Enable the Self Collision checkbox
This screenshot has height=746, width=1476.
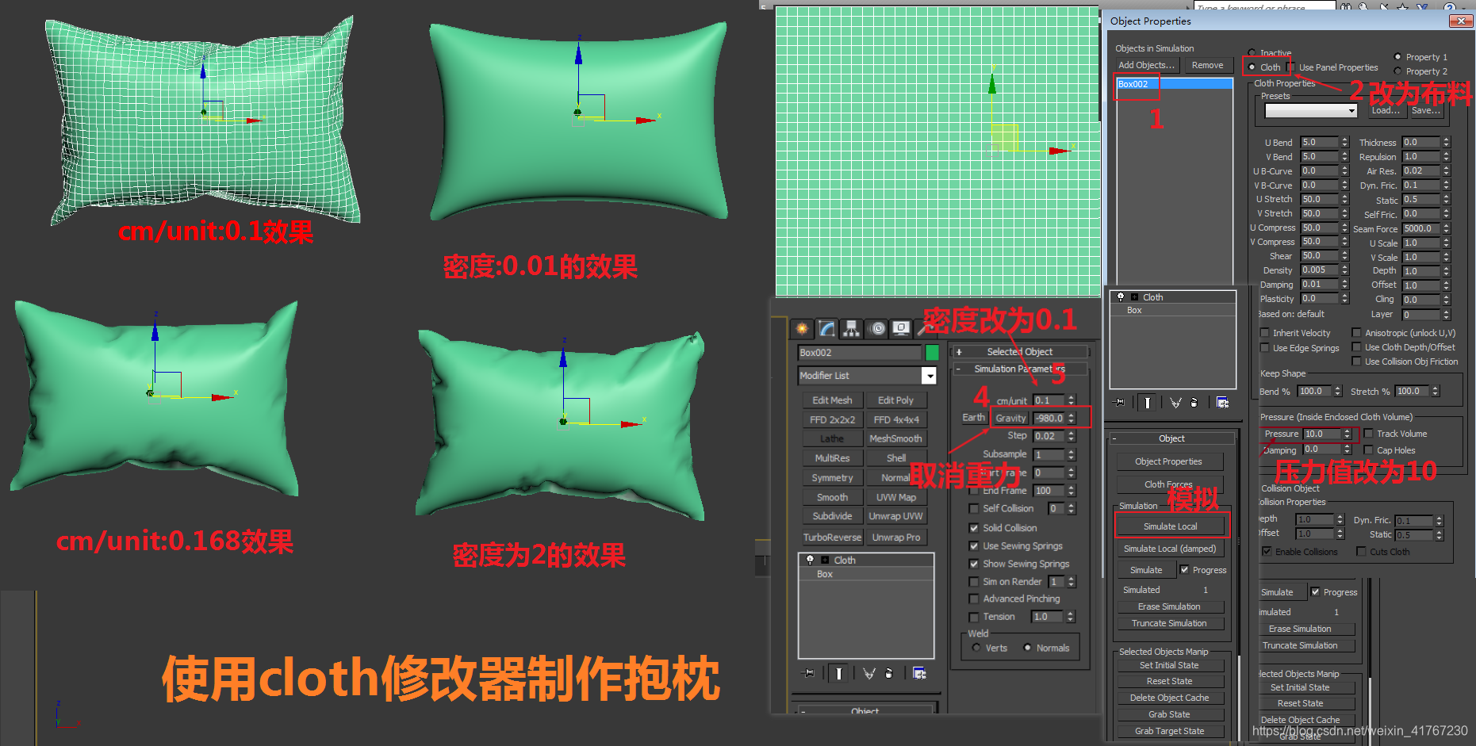tap(974, 509)
